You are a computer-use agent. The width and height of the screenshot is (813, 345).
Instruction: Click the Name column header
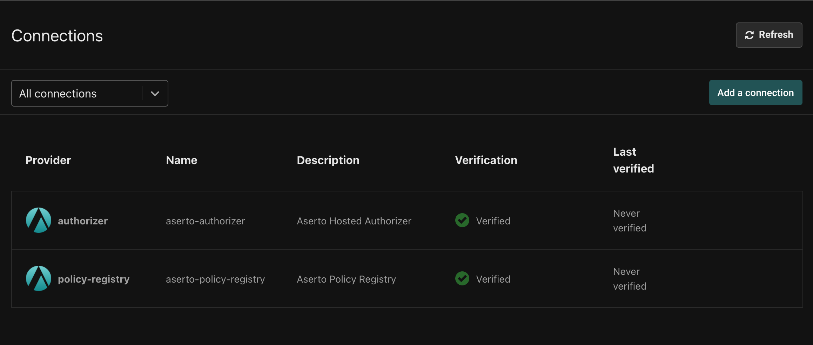coord(181,160)
